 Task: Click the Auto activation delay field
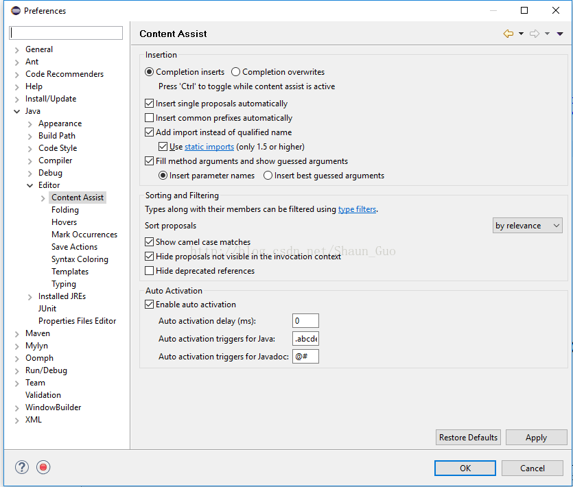coord(305,321)
